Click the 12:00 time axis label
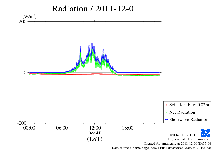The width and height of the screenshot is (216, 152). tap(95, 128)
